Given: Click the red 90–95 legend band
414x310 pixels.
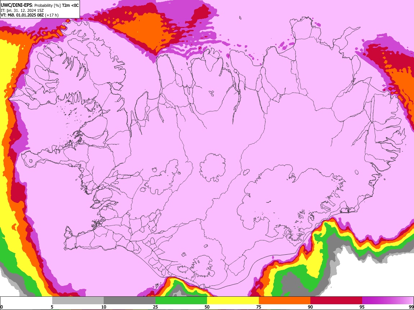Looking at the screenshot, I should click(x=336, y=300).
